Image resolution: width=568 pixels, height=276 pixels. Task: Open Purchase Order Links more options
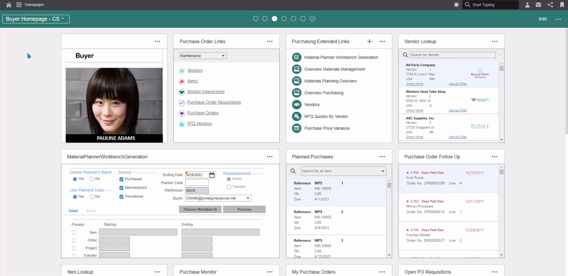tap(270, 41)
